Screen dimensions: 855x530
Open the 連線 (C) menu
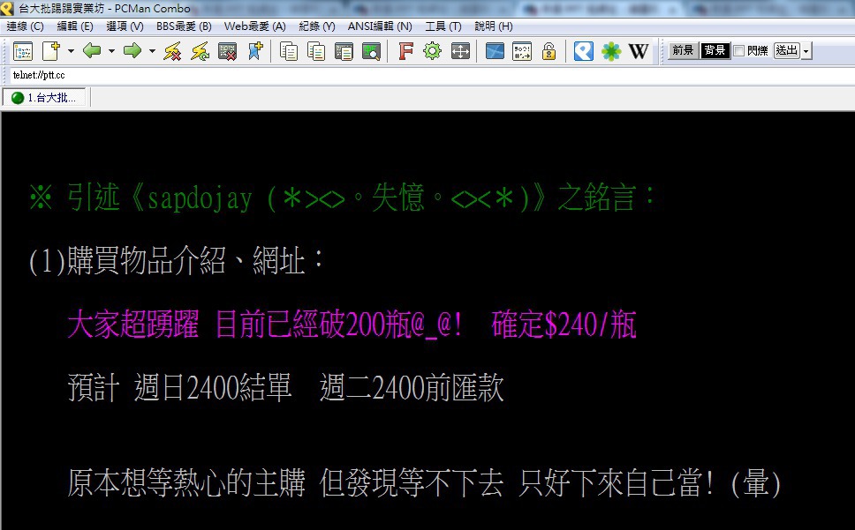25,26
